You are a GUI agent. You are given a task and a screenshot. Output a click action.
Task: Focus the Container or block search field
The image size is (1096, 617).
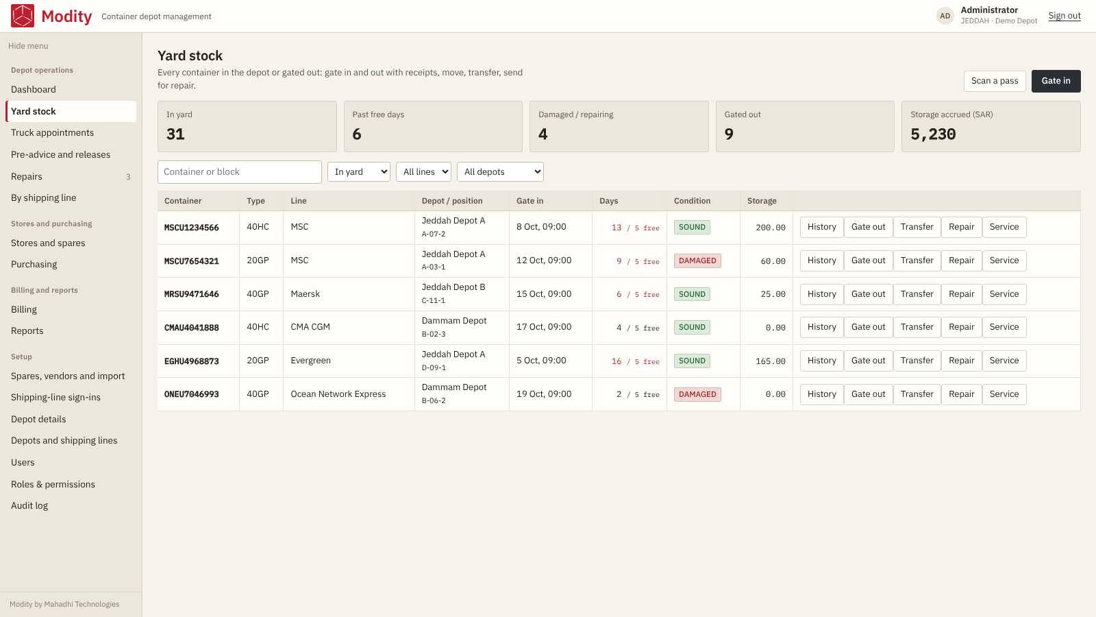[x=240, y=172]
